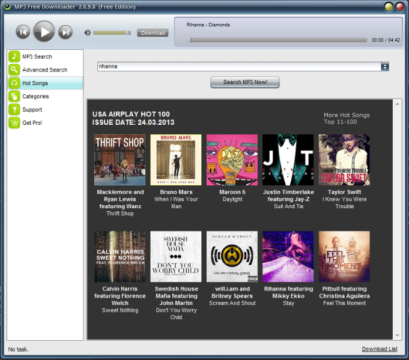Screen dimensions: 409x360
Task: Click When I Was Your Man title
Action: [x=176, y=203]
